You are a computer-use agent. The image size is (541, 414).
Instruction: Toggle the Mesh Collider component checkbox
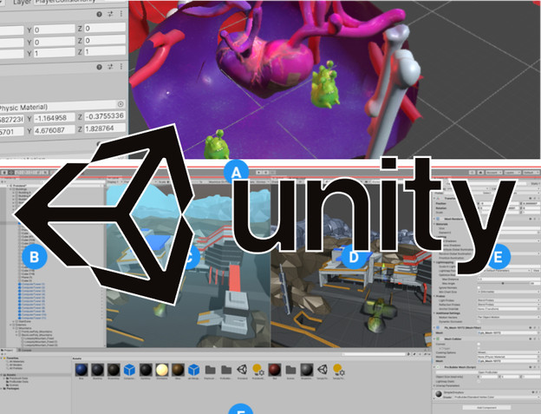[x=440, y=337]
